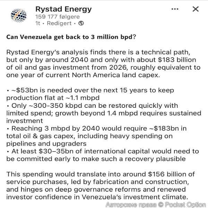The width and height of the screenshot is (208, 208).
Task: Click the pipelines and upgraders line
Action: [47, 144]
